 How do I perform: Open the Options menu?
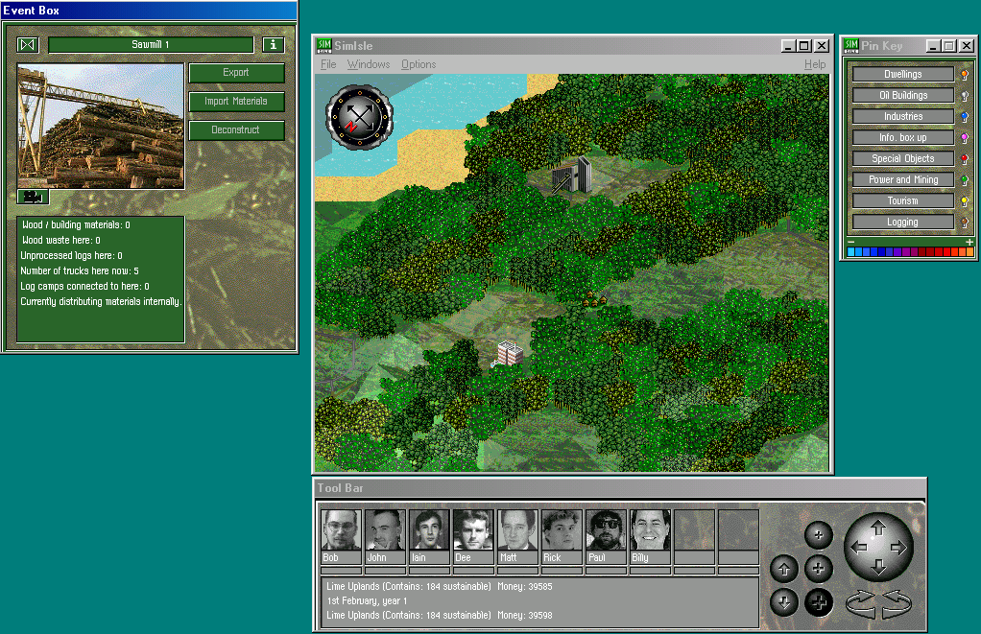pyautogui.click(x=419, y=63)
